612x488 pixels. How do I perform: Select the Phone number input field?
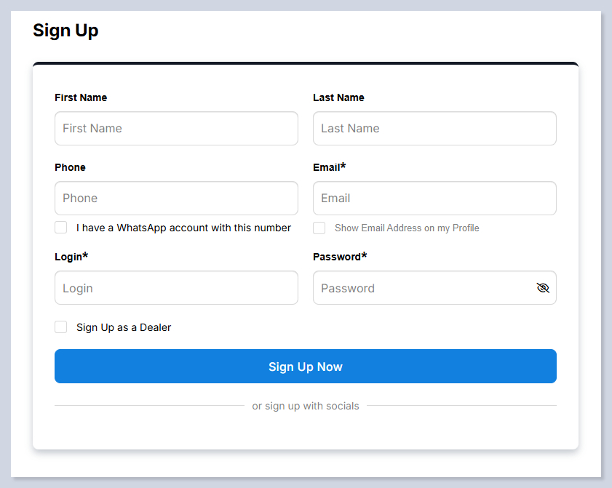coord(176,199)
